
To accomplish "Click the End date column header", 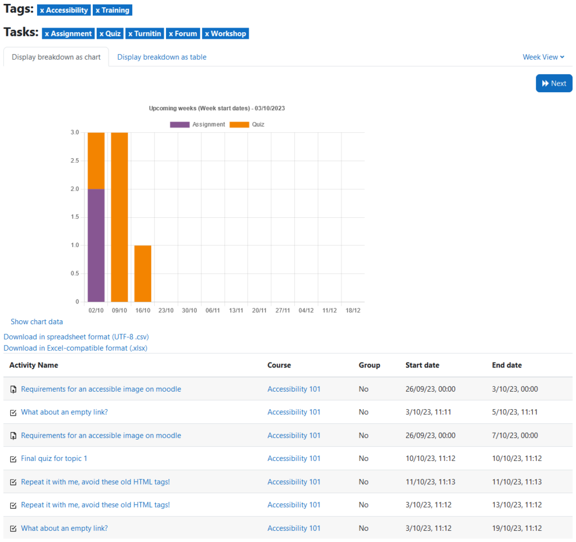I will (507, 365).
